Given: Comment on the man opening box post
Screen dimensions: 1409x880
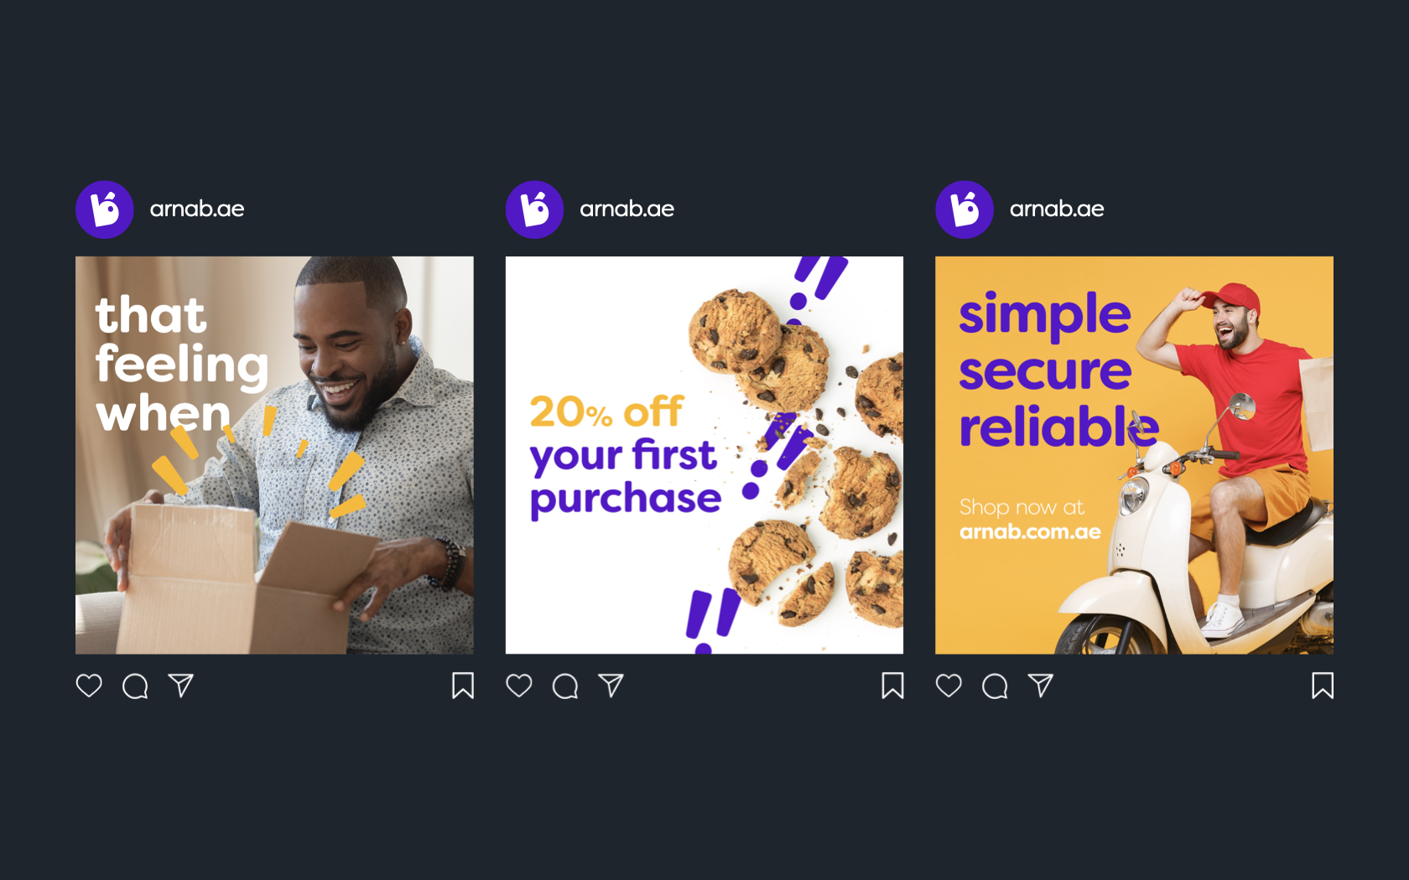Looking at the screenshot, I should tap(135, 686).
